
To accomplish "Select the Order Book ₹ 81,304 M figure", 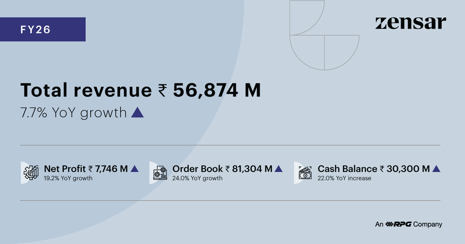I will click(x=222, y=169).
